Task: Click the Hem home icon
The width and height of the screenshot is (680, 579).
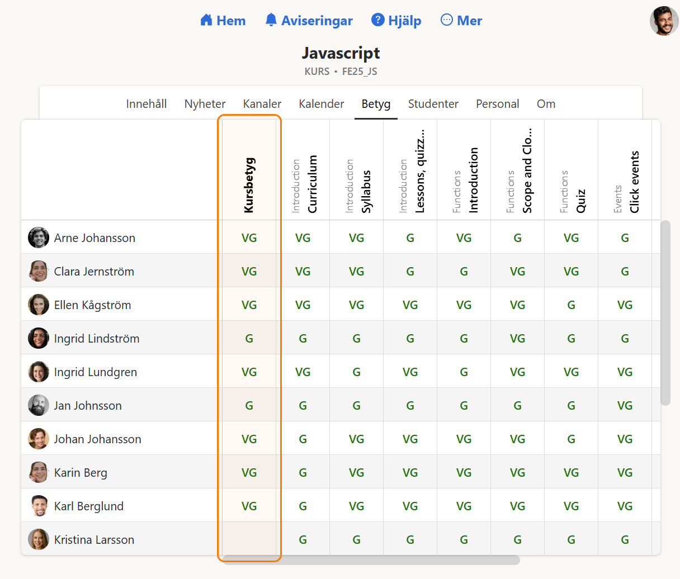Action: 206,21
